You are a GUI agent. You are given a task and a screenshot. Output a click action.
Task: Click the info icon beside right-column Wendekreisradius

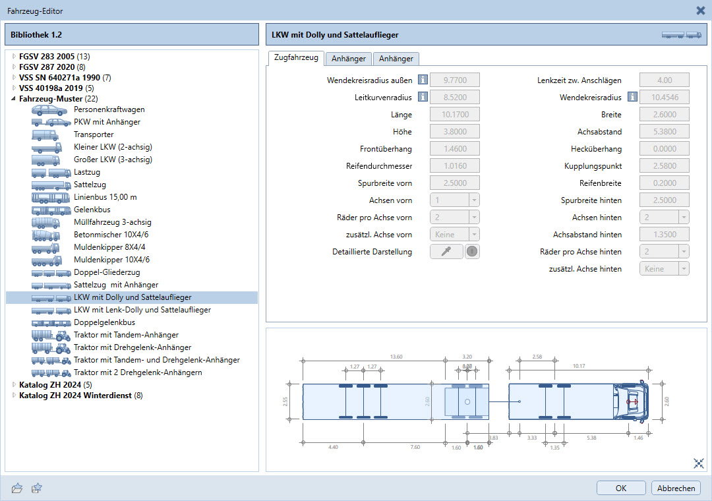632,98
